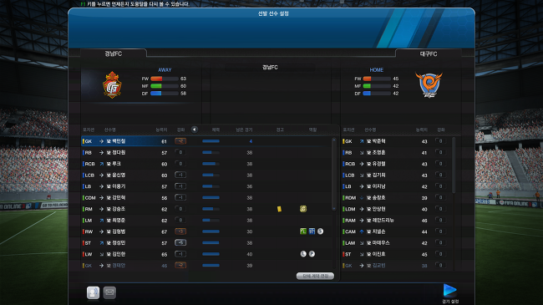Screen dimensions: 543x305
Task: Select the CDM player row rated 56
Action: pos(206,198)
